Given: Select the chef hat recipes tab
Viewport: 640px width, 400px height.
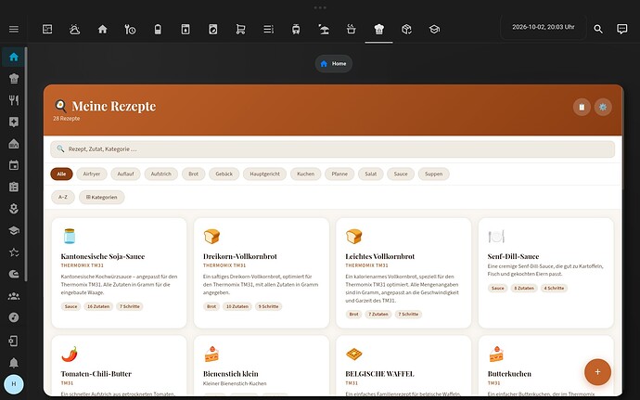Looking at the screenshot, I should coord(378,29).
